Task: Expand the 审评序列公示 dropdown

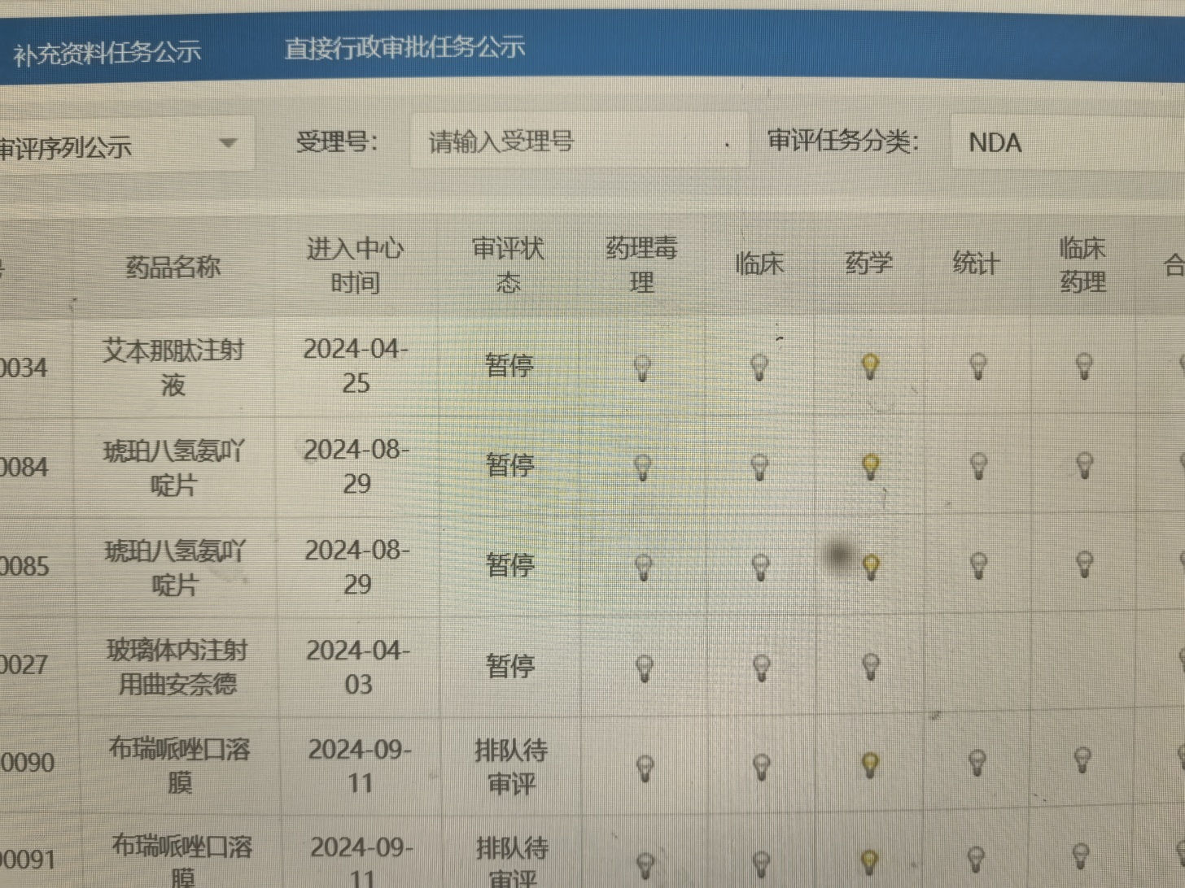Action: coord(125,146)
